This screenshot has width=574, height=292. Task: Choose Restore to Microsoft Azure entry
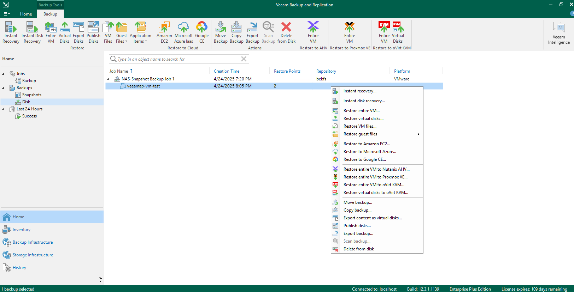(x=377, y=152)
